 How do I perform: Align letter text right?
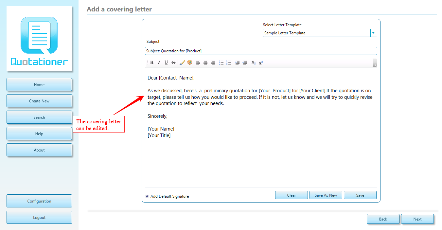[213, 62]
